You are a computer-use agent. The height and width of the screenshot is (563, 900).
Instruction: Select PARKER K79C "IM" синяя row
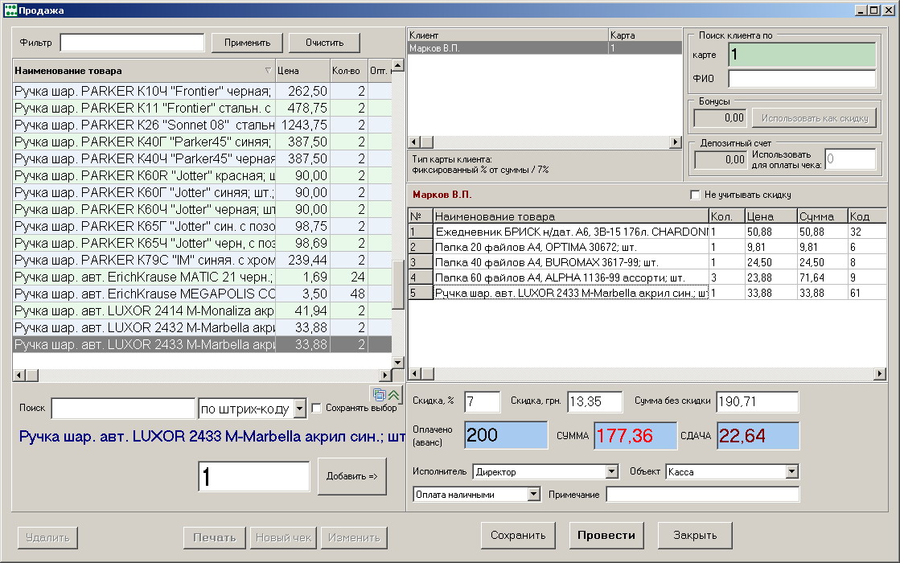pyautogui.click(x=202, y=260)
